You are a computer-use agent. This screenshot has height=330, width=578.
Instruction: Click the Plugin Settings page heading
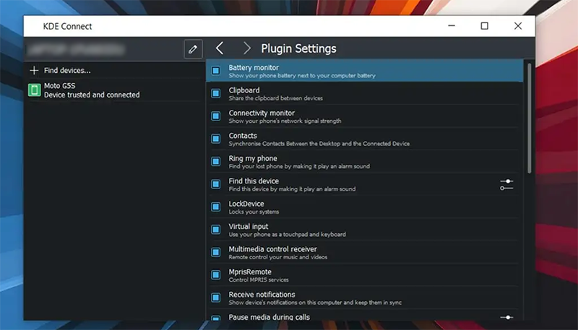click(x=298, y=48)
